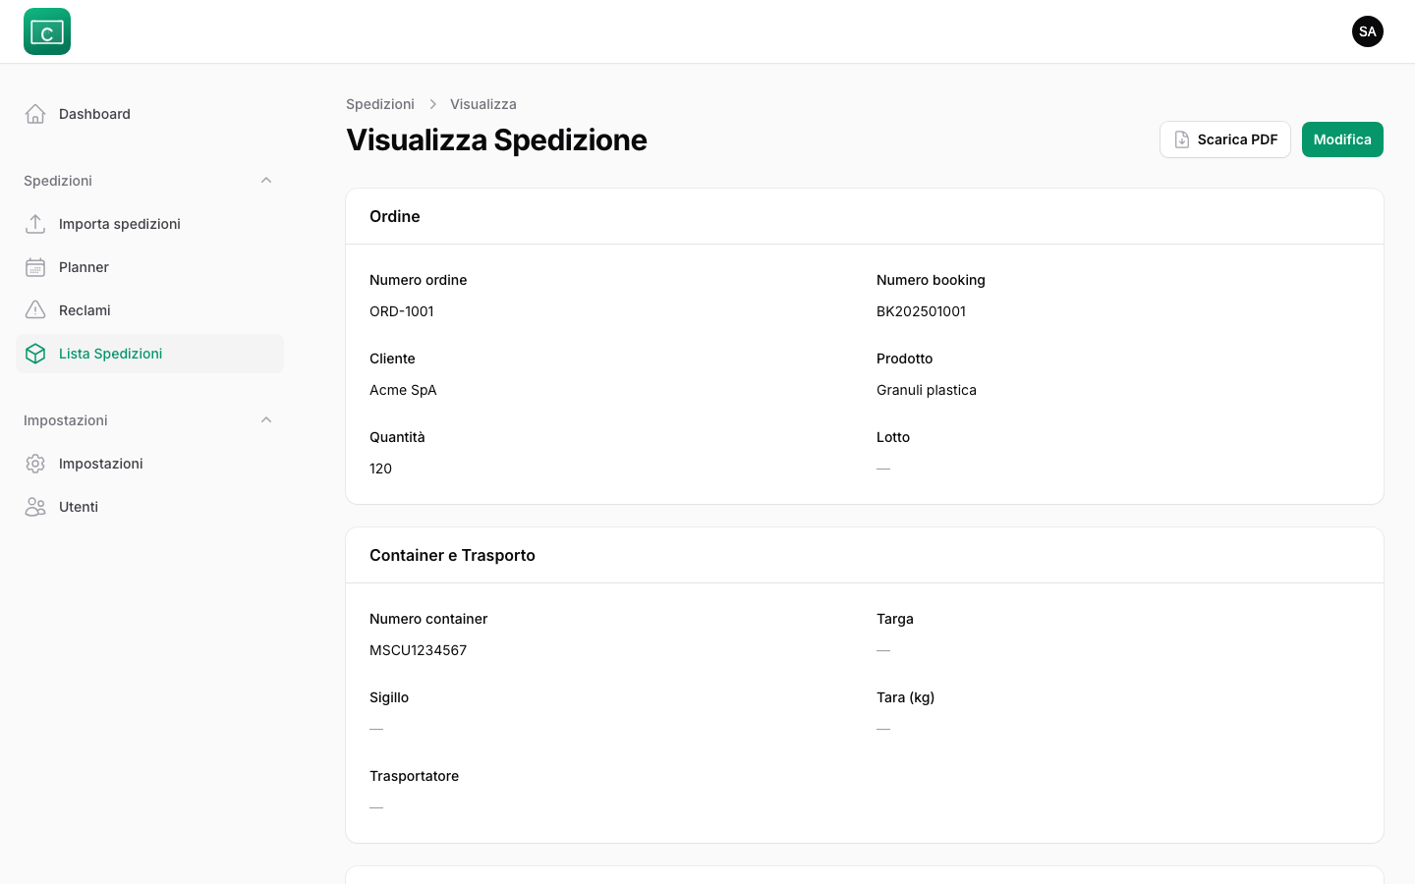Click the Importa spedizioni upload icon
The image size is (1415, 884).
[x=35, y=224]
